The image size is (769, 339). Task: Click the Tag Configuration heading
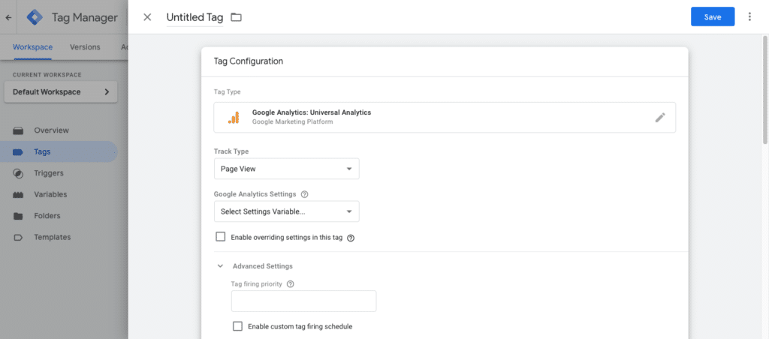pyautogui.click(x=248, y=61)
